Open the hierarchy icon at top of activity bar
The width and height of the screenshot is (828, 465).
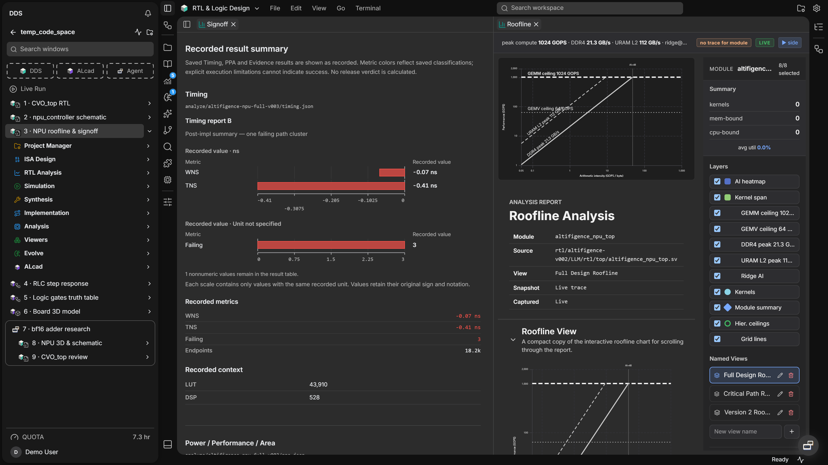point(167,25)
